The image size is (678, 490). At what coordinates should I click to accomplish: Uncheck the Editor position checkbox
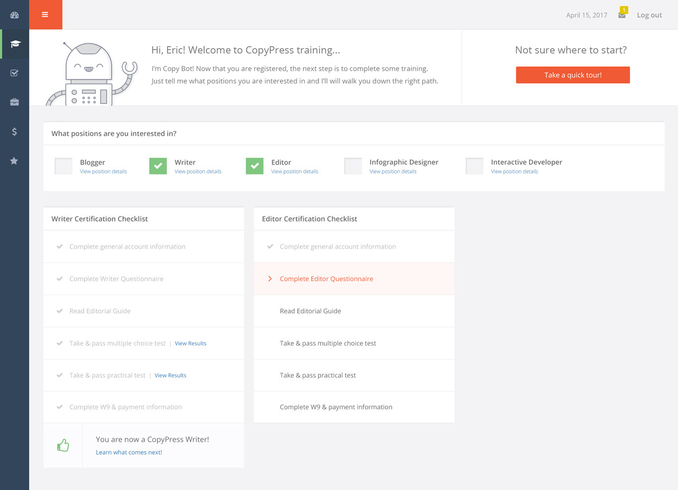pos(255,166)
